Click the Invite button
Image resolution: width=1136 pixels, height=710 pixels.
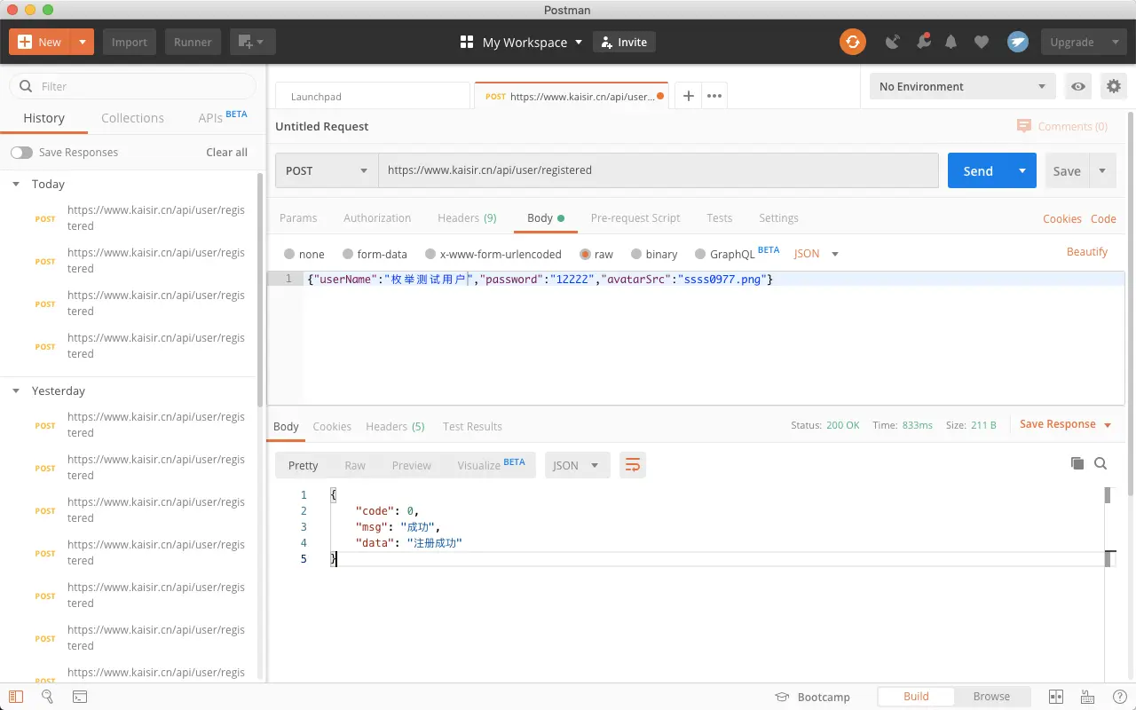tap(624, 42)
